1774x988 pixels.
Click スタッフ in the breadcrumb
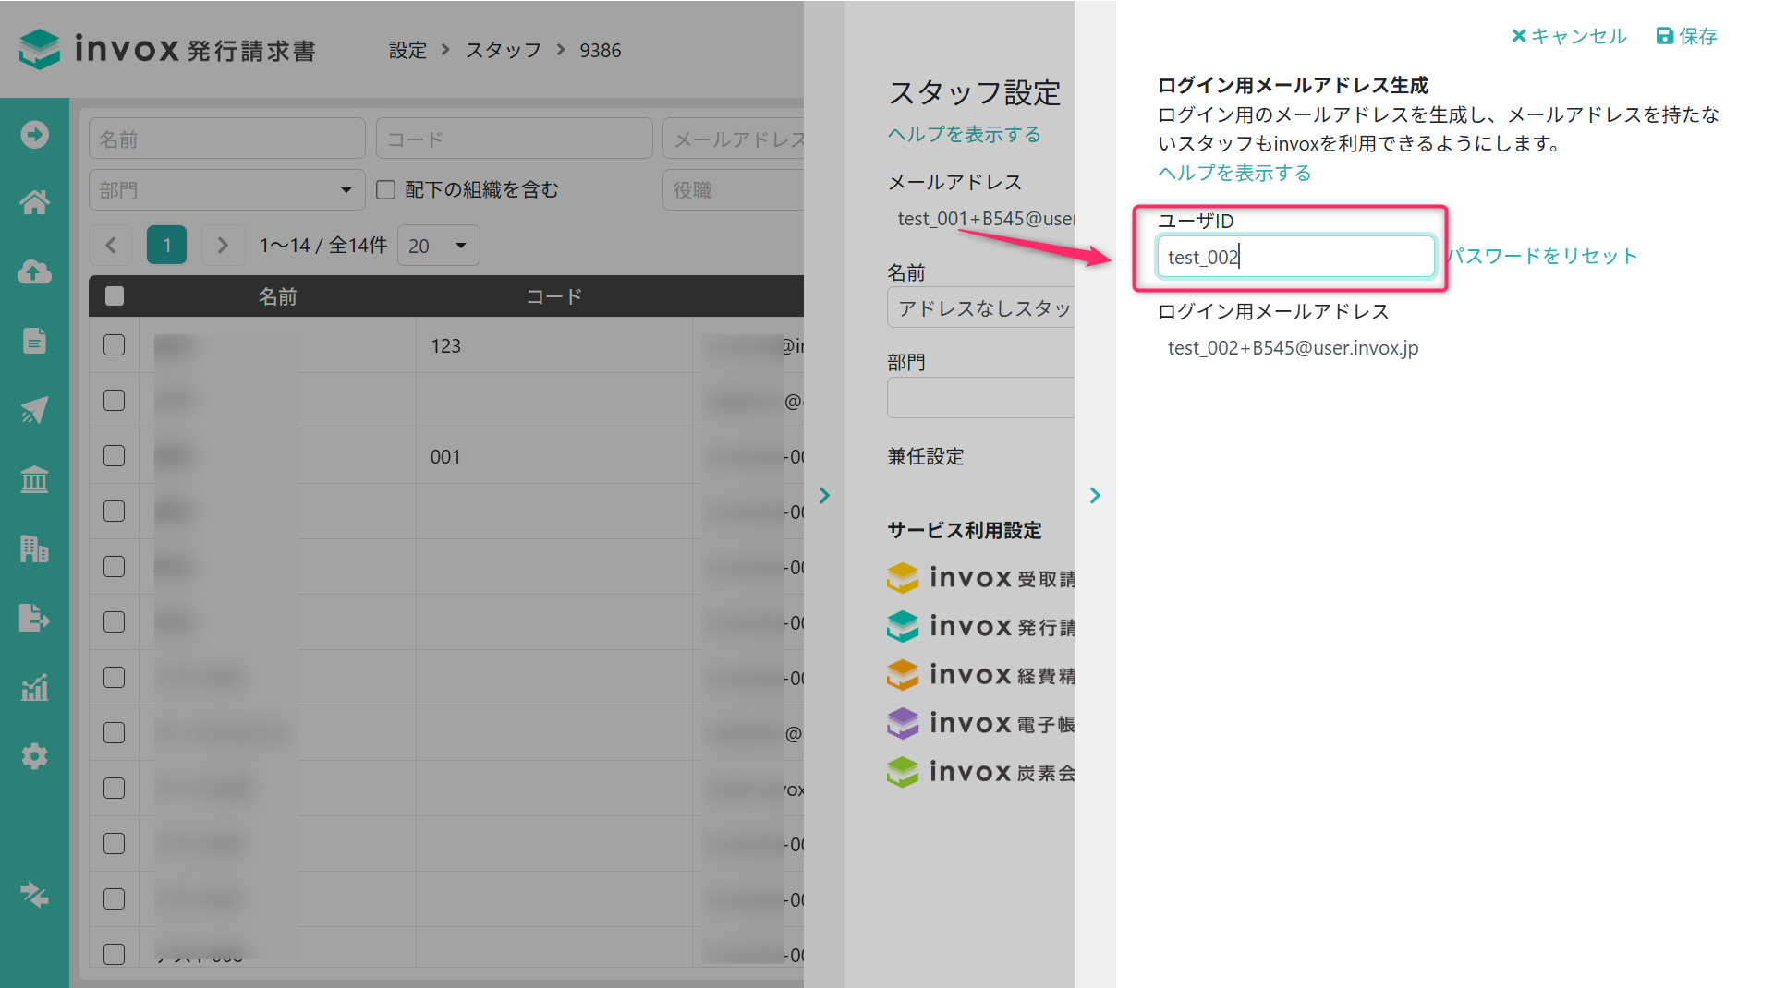pos(503,50)
